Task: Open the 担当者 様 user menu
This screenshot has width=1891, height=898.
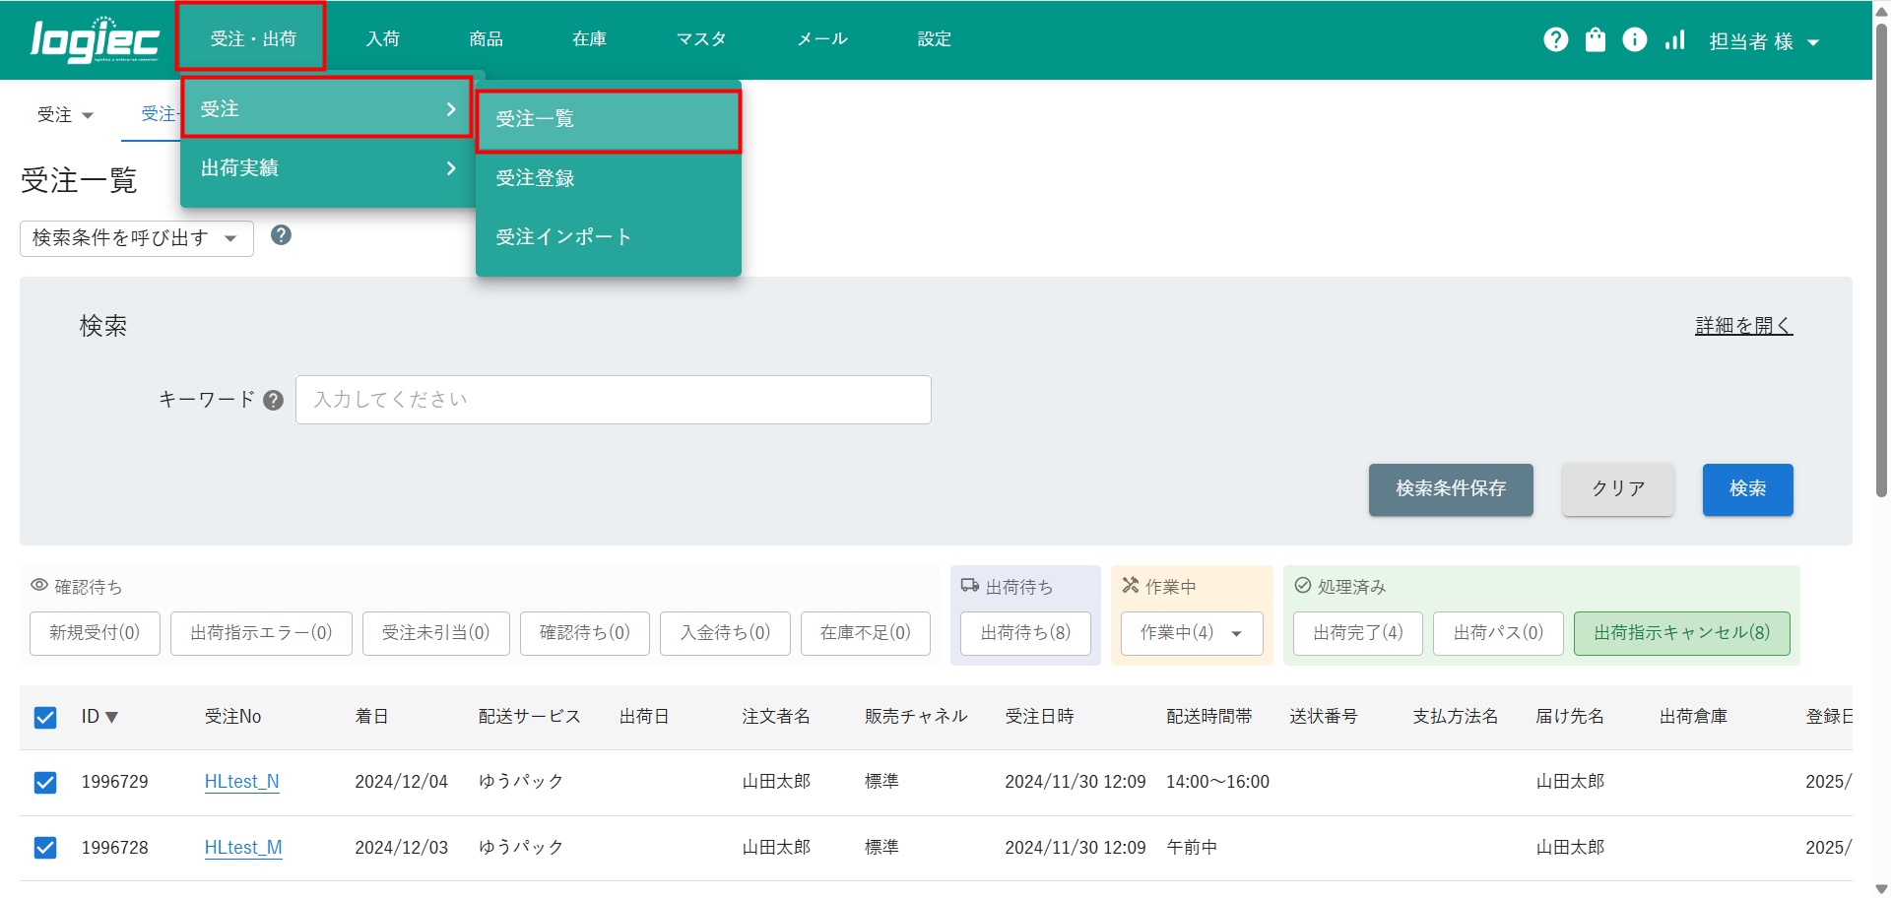Action: [x=1763, y=41]
